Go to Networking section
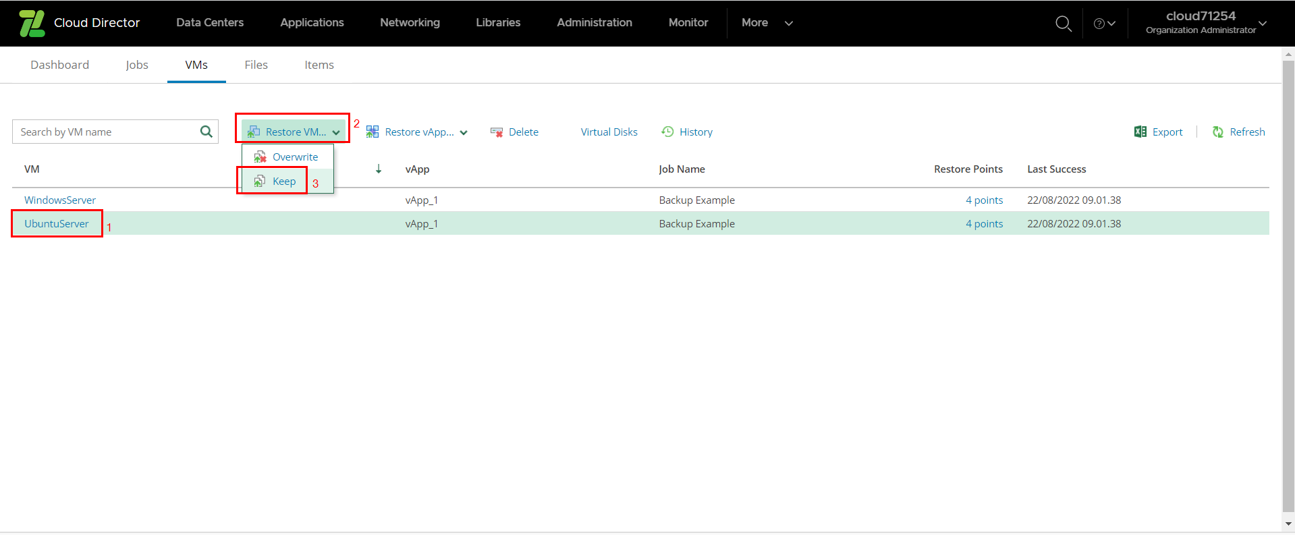 pyautogui.click(x=410, y=23)
